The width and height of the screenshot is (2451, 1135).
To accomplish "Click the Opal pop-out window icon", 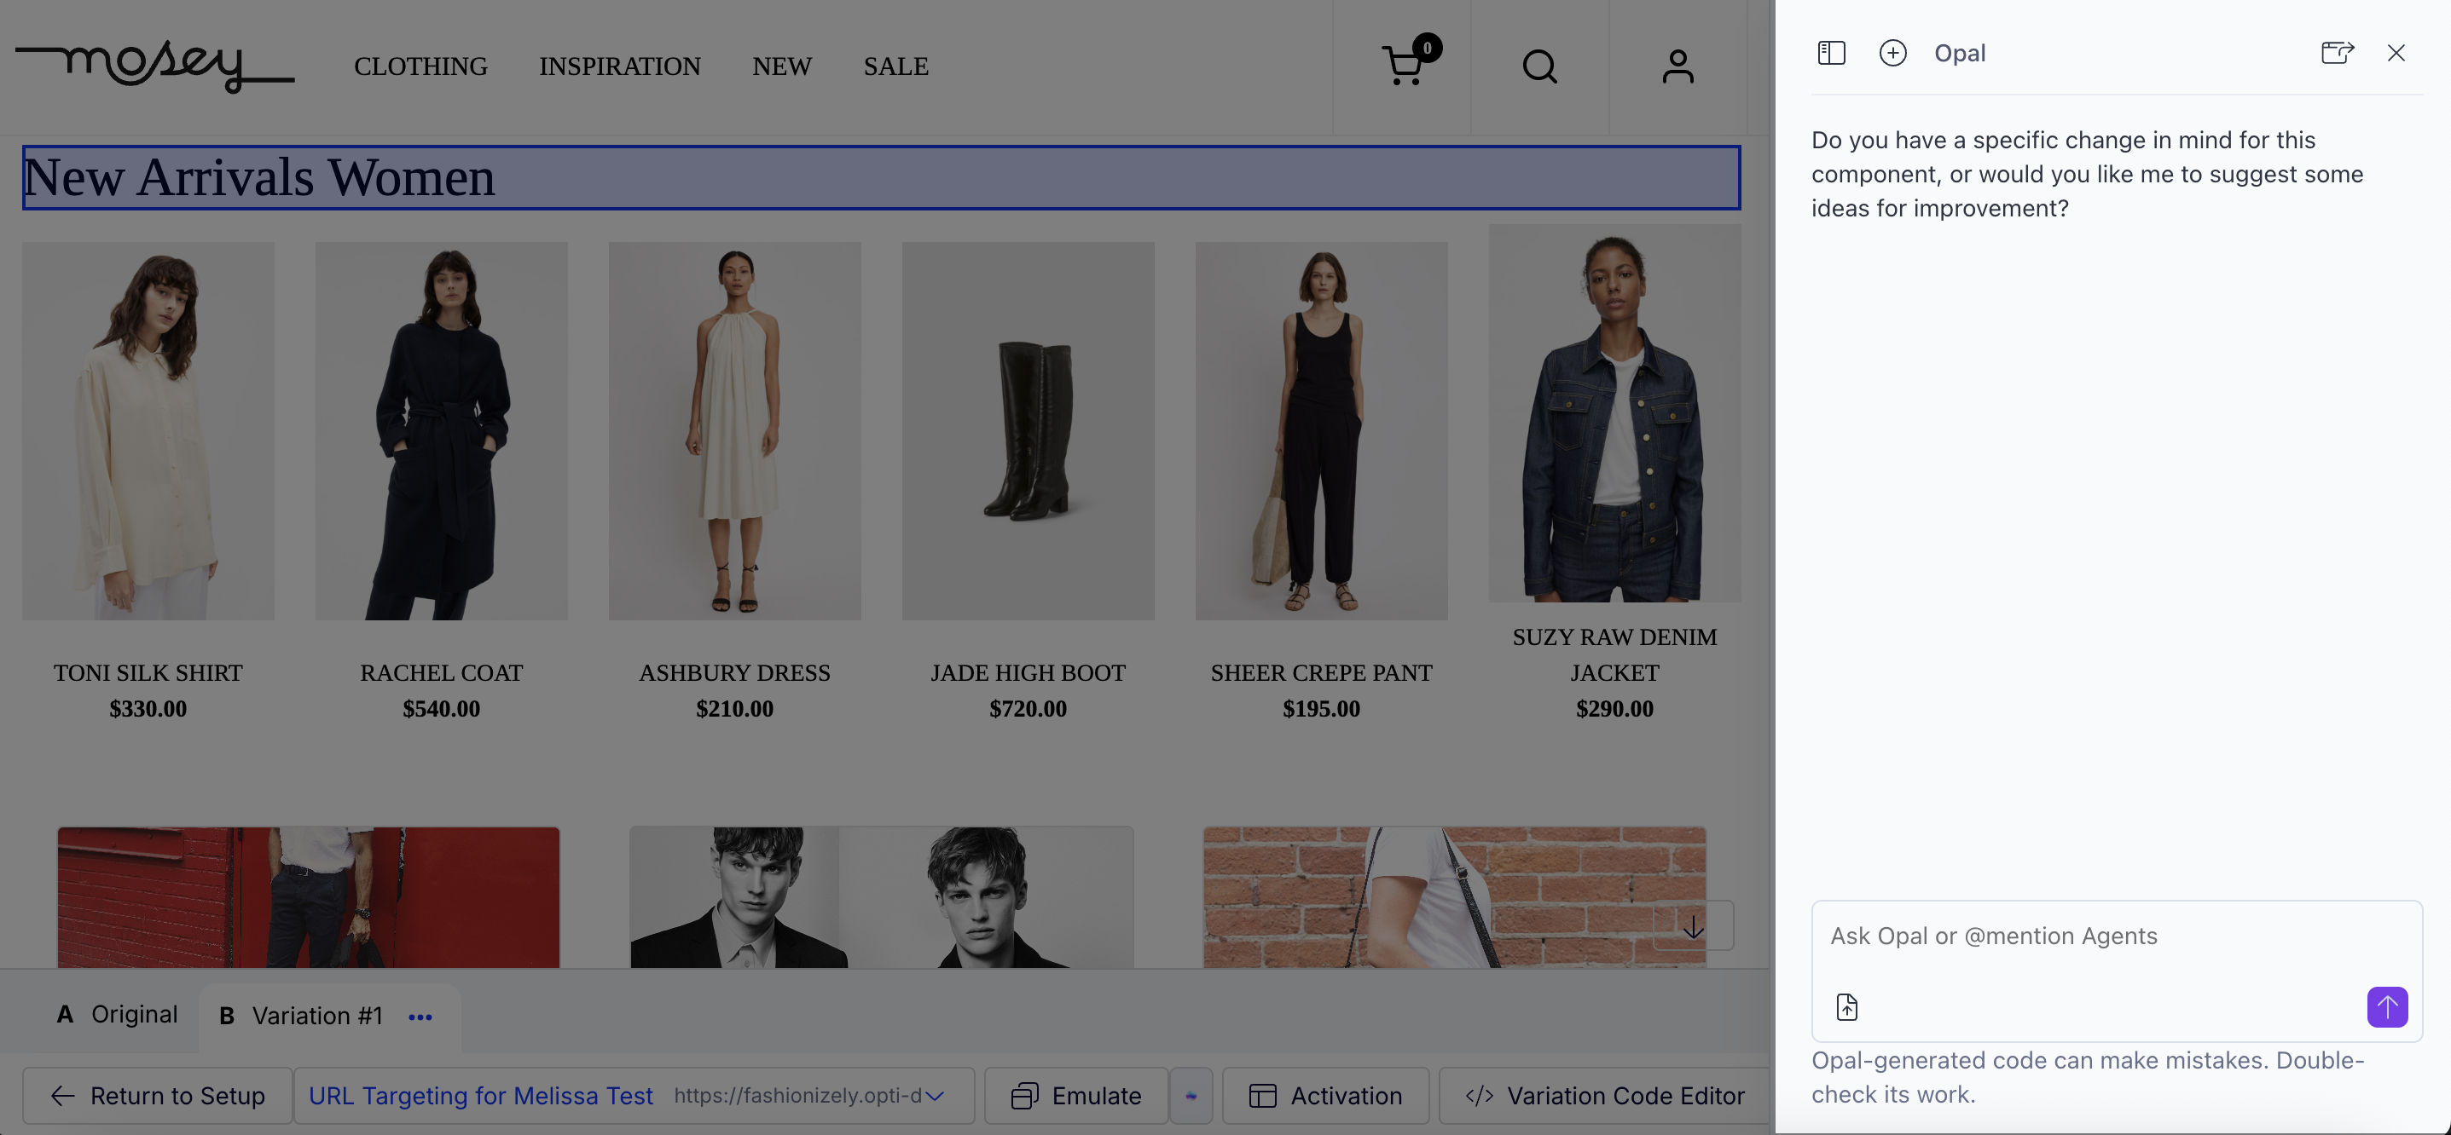I will (2337, 53).
